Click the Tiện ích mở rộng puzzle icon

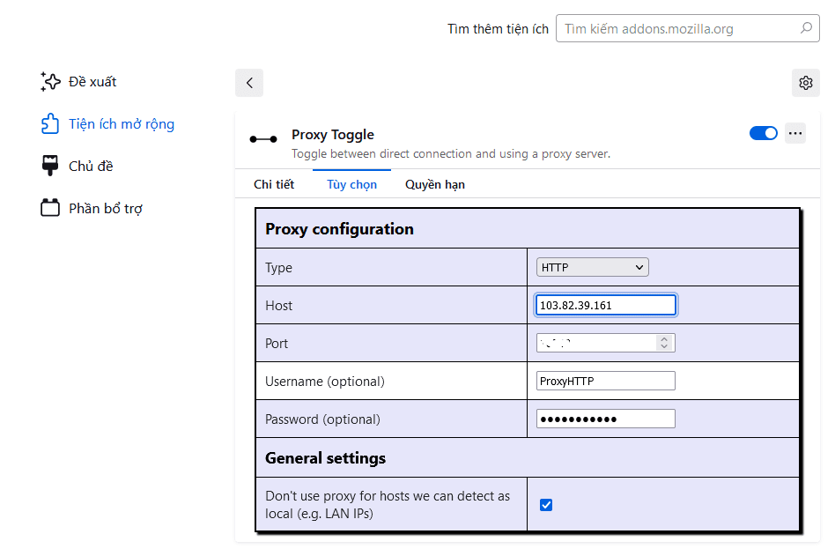tap(50, 123)
